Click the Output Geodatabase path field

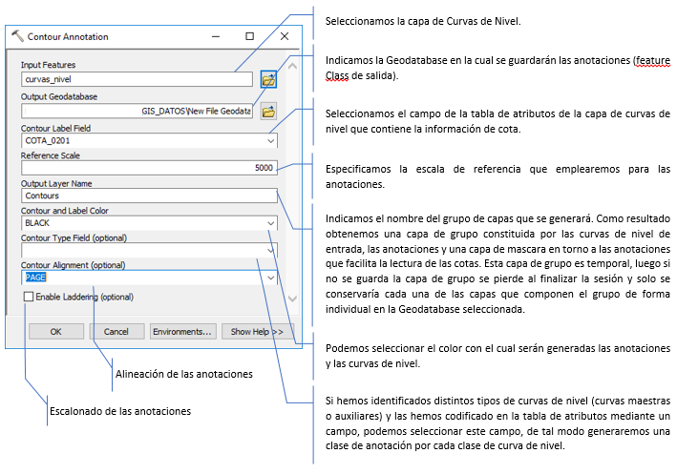137,112
